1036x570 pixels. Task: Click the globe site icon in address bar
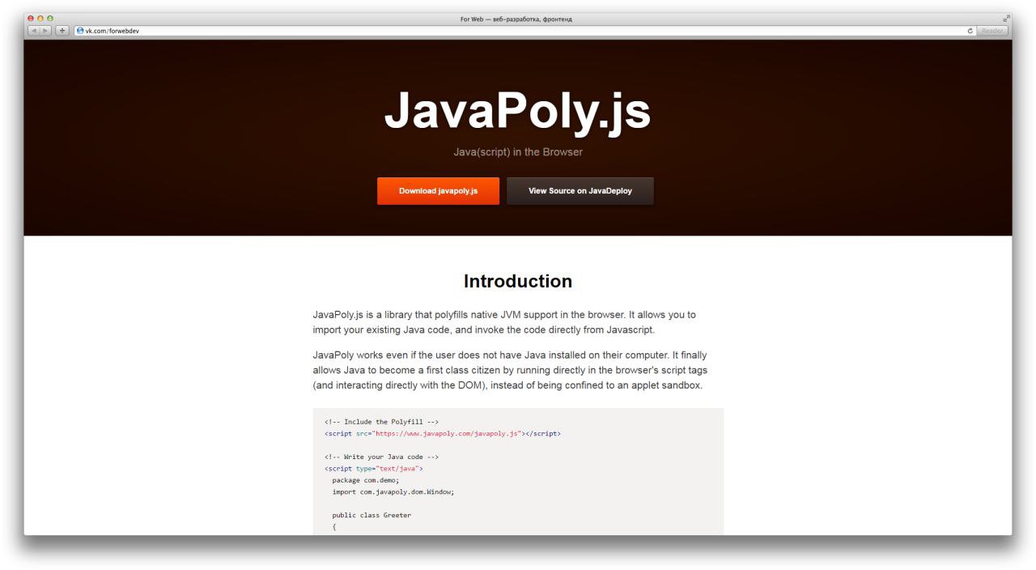point(80,31)
